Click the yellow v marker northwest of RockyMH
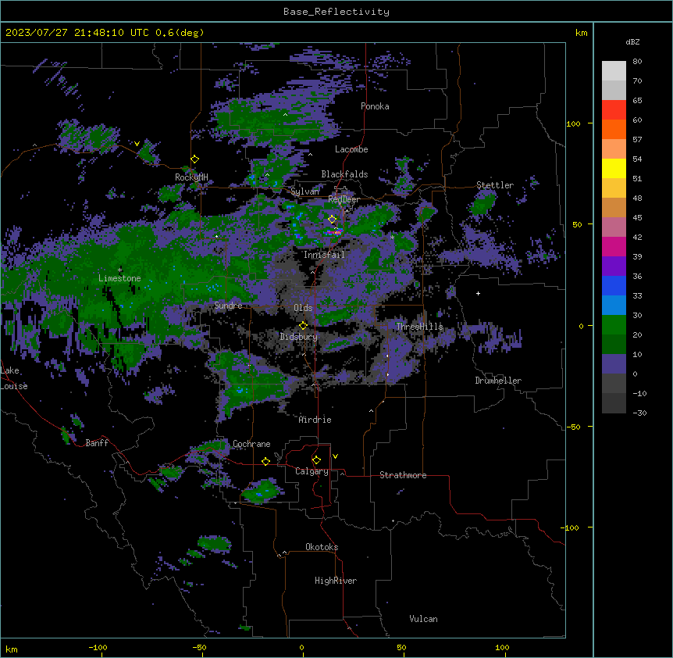The width and height of the screenshot is (673, 658). click(137, 144)
